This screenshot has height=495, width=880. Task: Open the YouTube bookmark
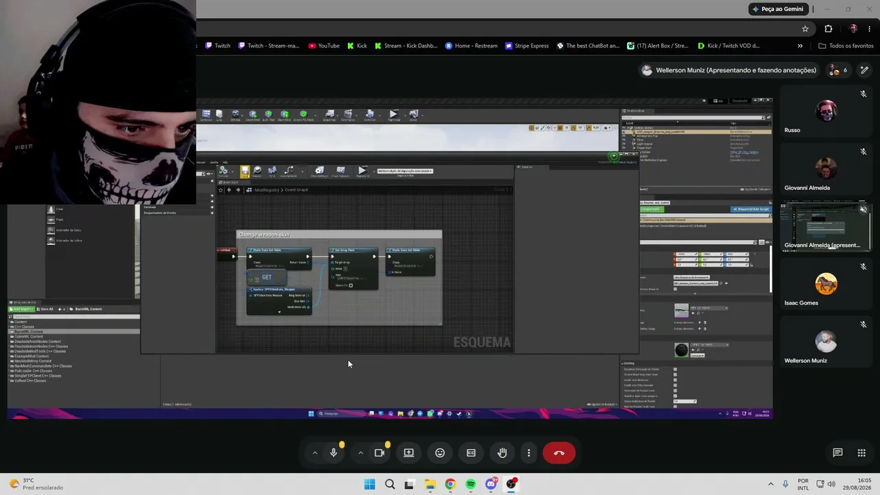click(324, 46)
